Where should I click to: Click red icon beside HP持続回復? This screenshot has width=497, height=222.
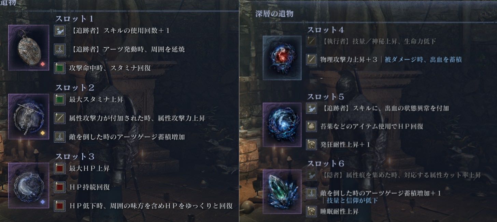tap(60, 187)
